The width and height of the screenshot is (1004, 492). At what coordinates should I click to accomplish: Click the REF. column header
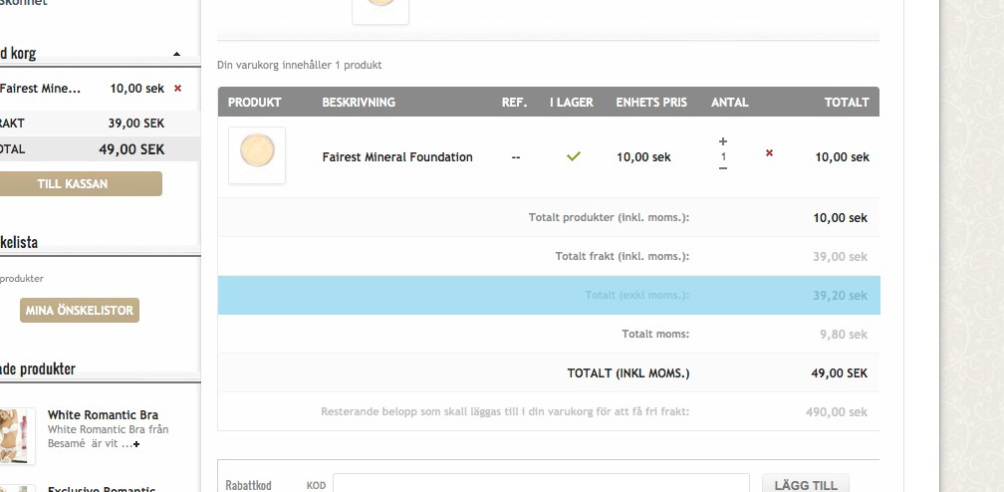[x=514, y=102]
